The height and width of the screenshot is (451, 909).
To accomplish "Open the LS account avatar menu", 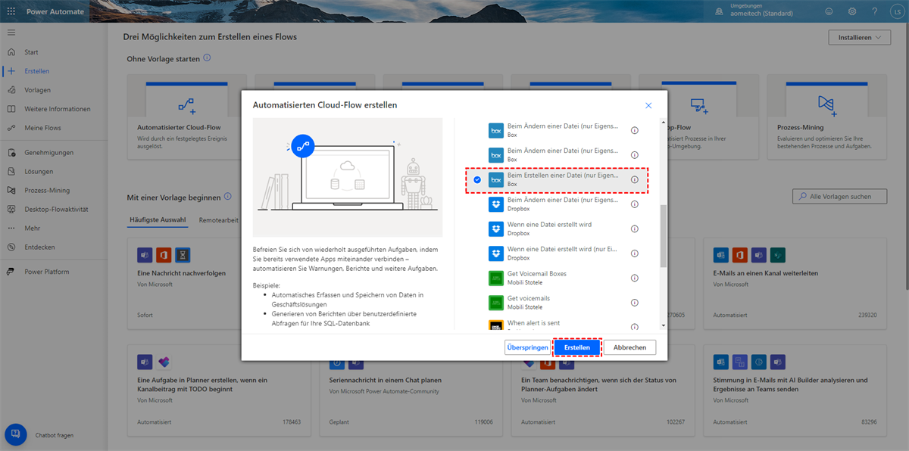I will [x=897, y=11].
